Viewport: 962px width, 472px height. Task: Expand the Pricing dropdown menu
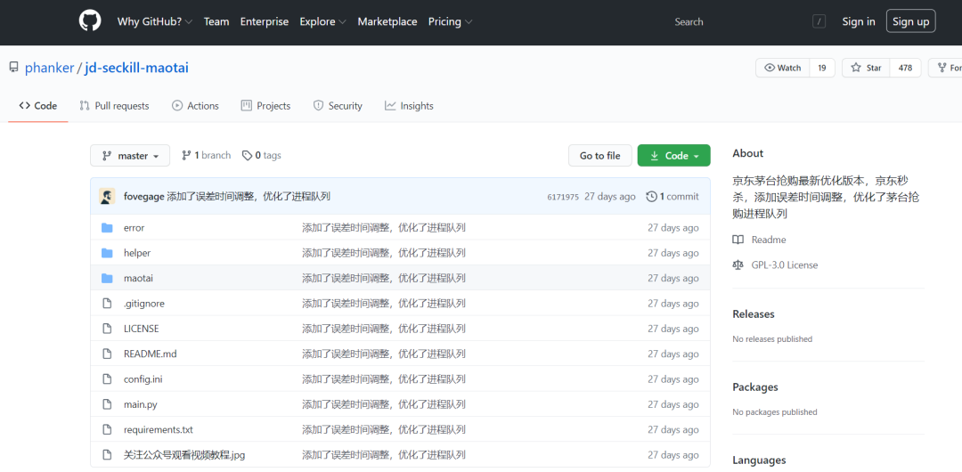[451, 21]
